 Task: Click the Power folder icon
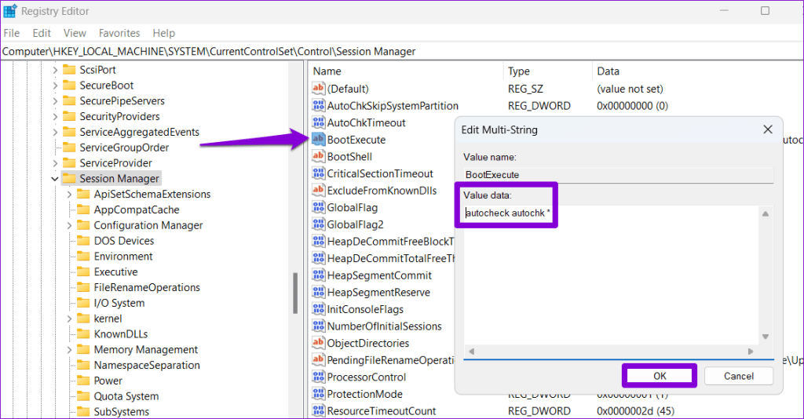(83, 381)
